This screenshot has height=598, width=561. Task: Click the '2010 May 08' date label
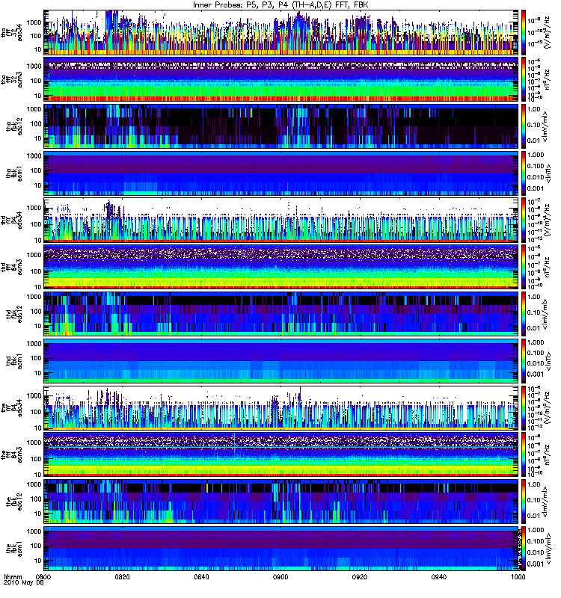pyautogui.click(x=24, y=583)
